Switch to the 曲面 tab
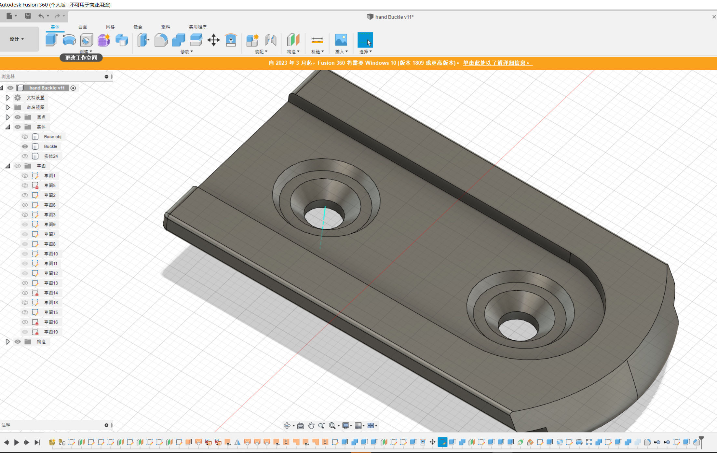This screenshot has height=453, width=717. pyautogui.click(x=83, y=27)
